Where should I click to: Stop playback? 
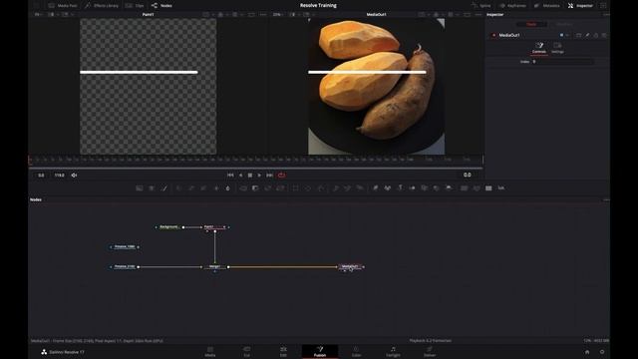250,176
